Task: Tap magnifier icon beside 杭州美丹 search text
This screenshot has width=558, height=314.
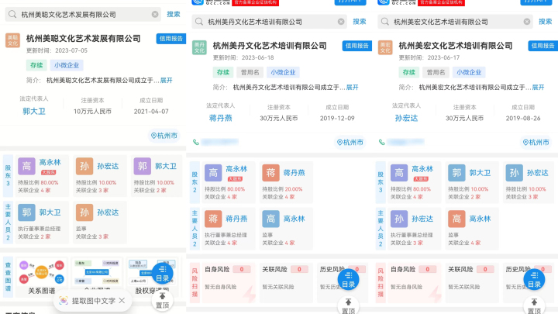Action: click(199, 22)
